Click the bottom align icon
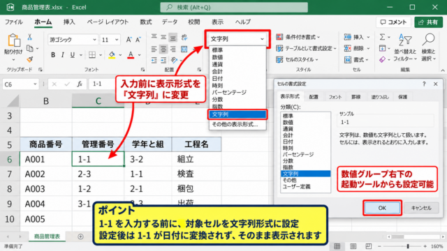 (173, 37)
